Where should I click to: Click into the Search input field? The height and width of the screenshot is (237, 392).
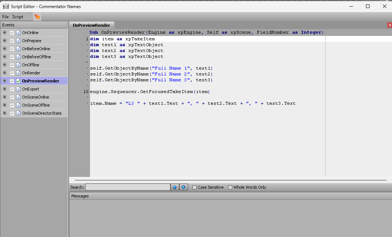coord(127,187)
